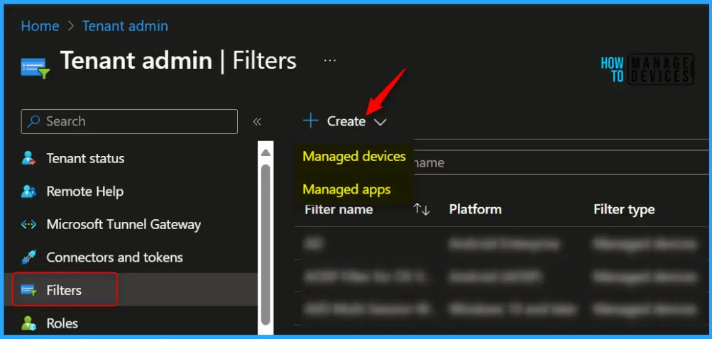Image resolution: width=712 pixels, height=339 pixels.
Task: Sort by the Platform column header
Action: point(476,209)
